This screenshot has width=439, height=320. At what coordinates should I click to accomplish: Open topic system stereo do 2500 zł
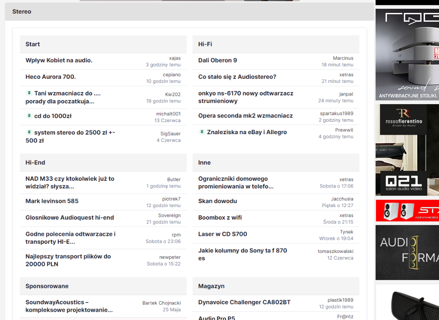pos(70,137)
